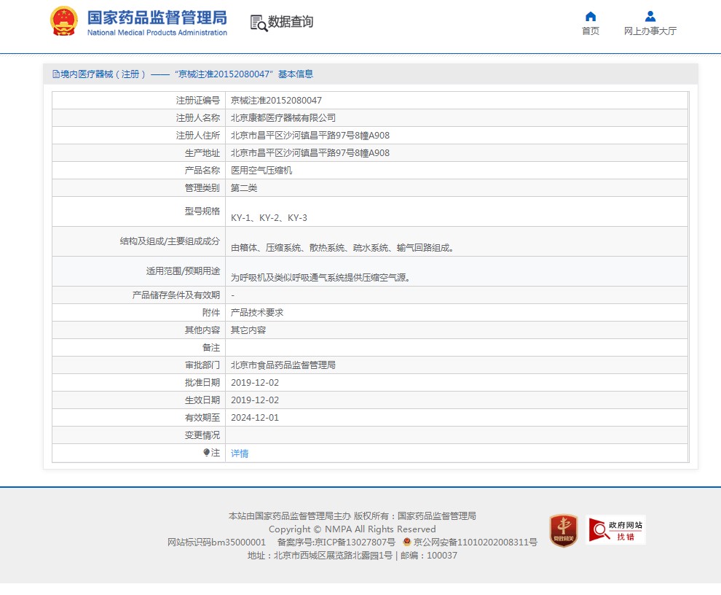Click the 批准日期 value 2019-12-02

coord(255,383)
